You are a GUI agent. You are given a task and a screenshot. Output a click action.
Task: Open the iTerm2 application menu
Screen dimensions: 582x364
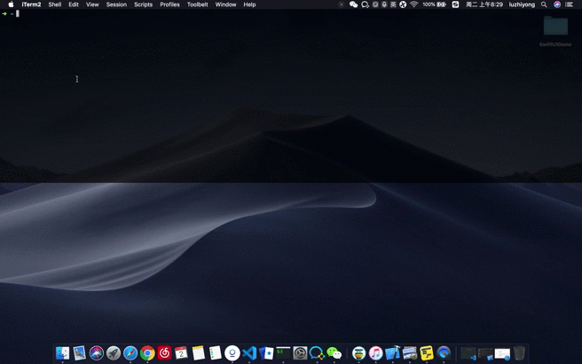click(31, 4)
